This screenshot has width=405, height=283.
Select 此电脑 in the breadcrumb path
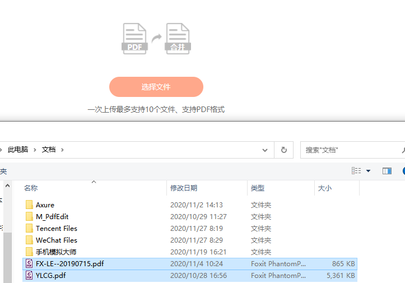click(18, 150)
